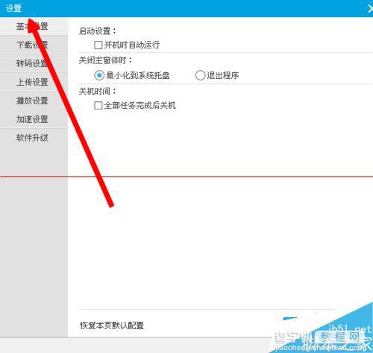
Task: Open the 转码设置 tab
Action: [x=34, y=63]
